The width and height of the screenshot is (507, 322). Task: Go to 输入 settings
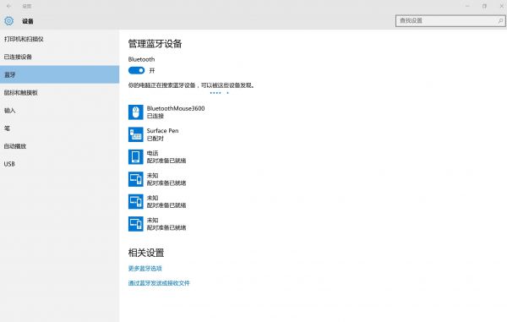(x=59, y=110)
